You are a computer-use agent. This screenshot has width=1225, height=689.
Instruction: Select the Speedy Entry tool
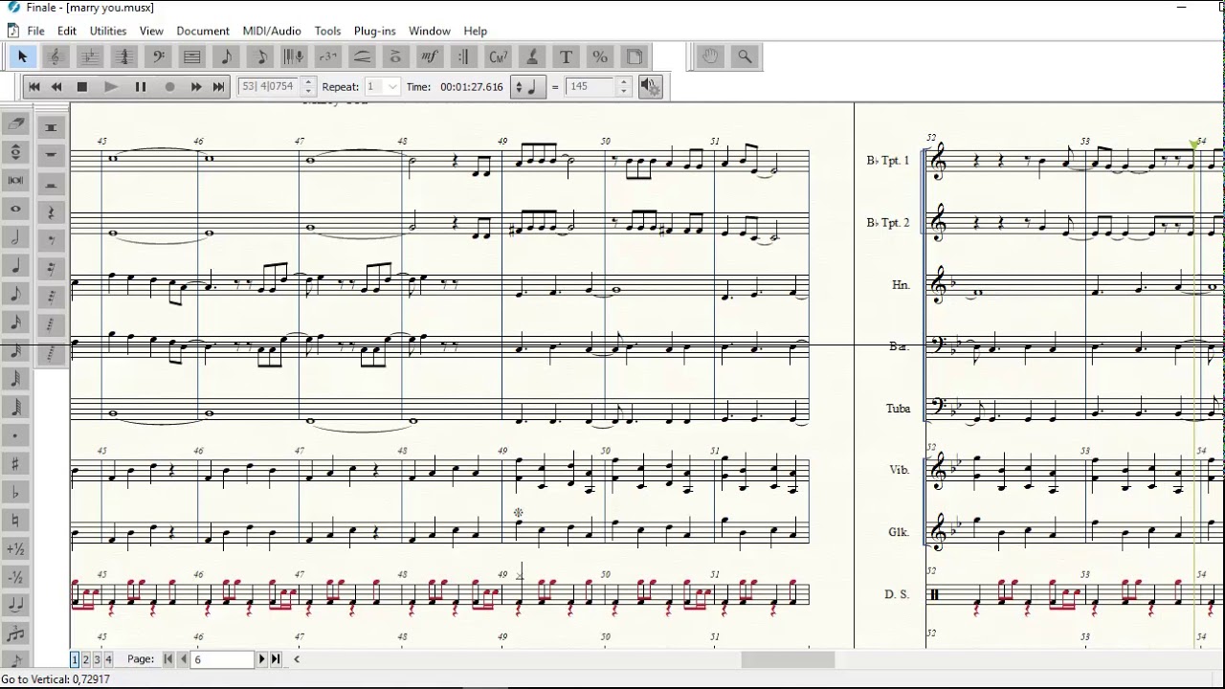[x=260, y=56]
